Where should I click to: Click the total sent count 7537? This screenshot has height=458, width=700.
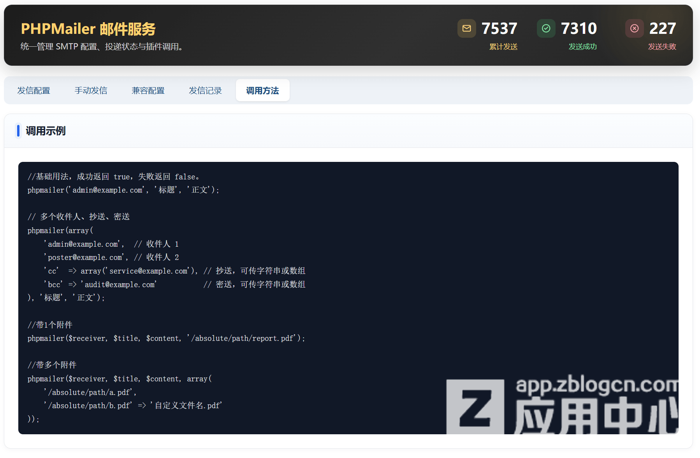pos(499,28)
